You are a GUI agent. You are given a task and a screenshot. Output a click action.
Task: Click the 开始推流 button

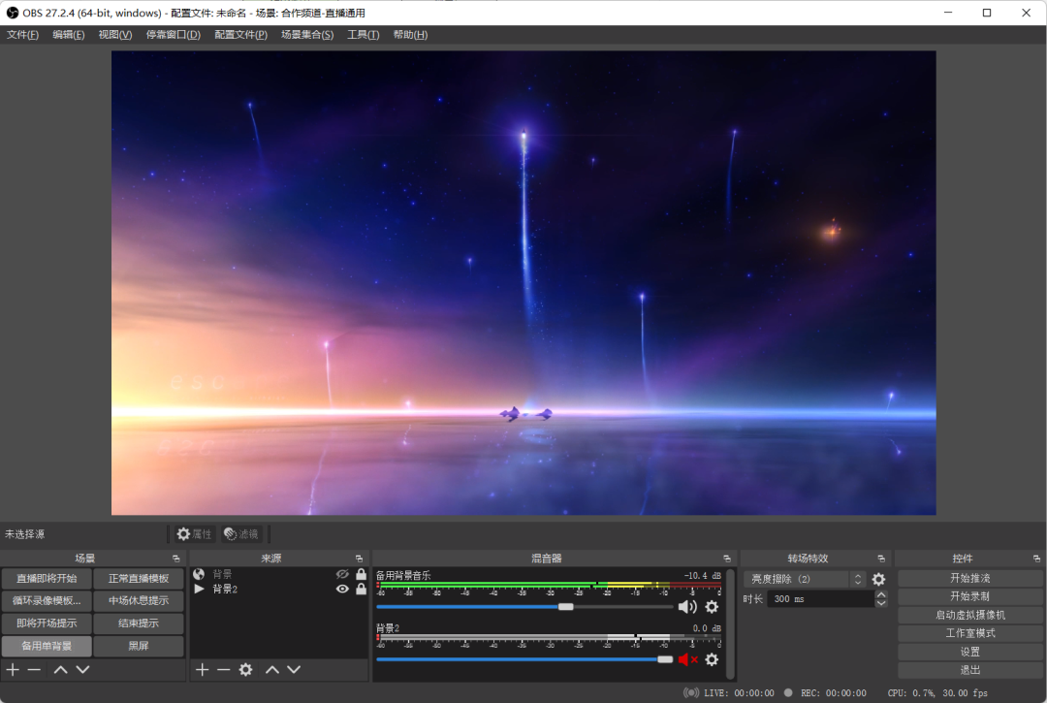(969, 578)
